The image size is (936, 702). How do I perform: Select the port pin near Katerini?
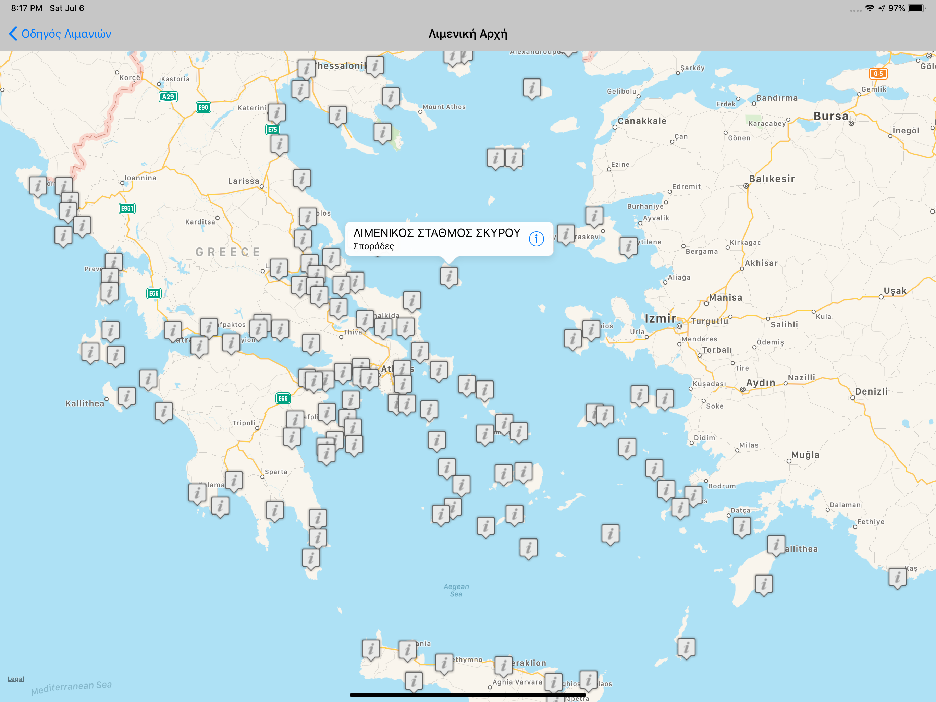276,113
